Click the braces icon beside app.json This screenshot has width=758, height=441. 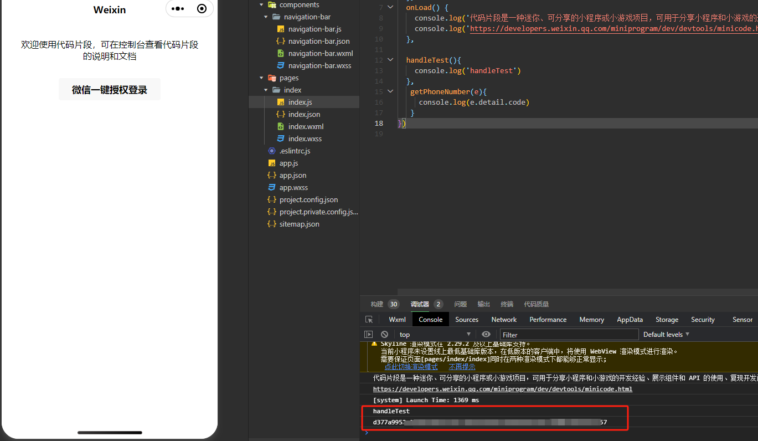pos(272,176)
